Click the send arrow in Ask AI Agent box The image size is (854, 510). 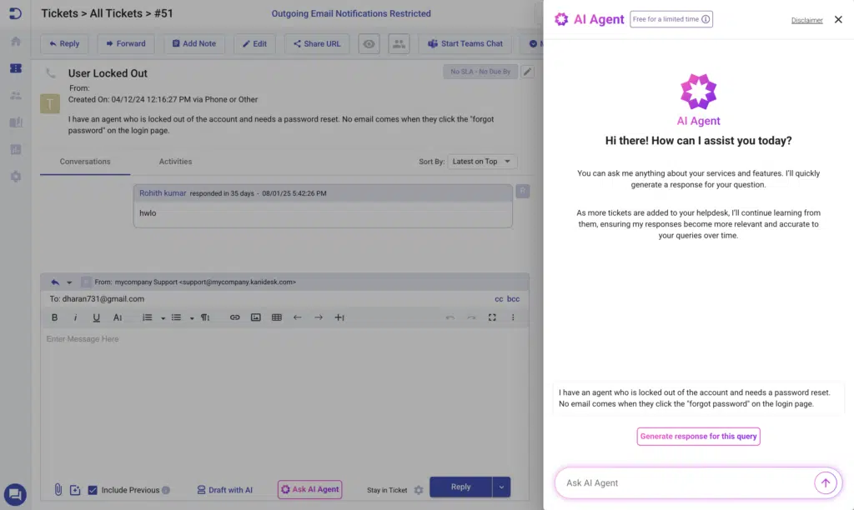tap(825, 483)
